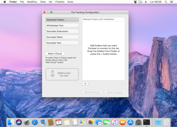177x127 pixels.
Task: Open System Preferences from the Dock
Action: pos(139,122)
